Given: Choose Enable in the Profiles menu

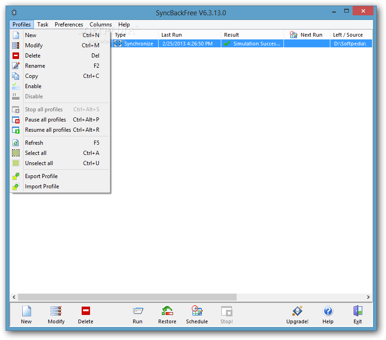Looking at the screenshot, I should click(60, 86).
